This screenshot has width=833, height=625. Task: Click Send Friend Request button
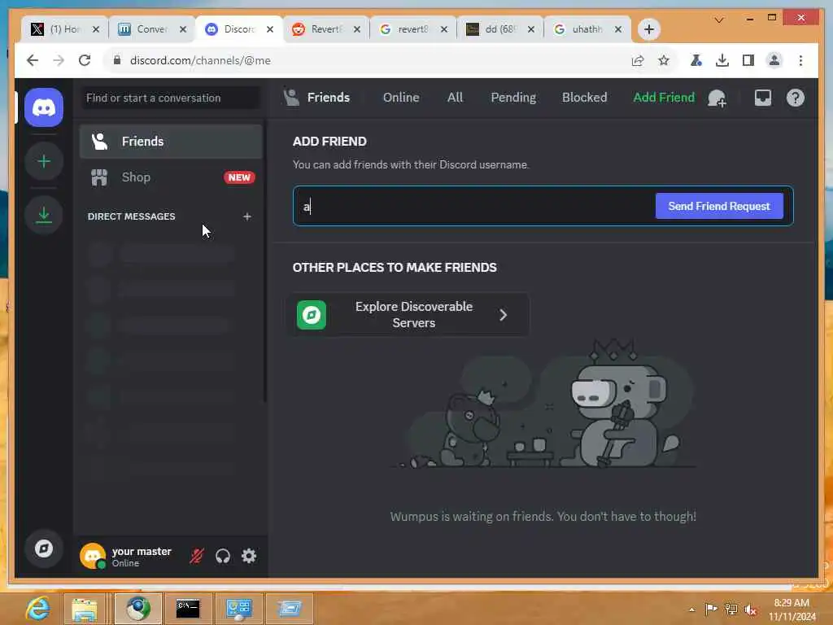point(719,206)
